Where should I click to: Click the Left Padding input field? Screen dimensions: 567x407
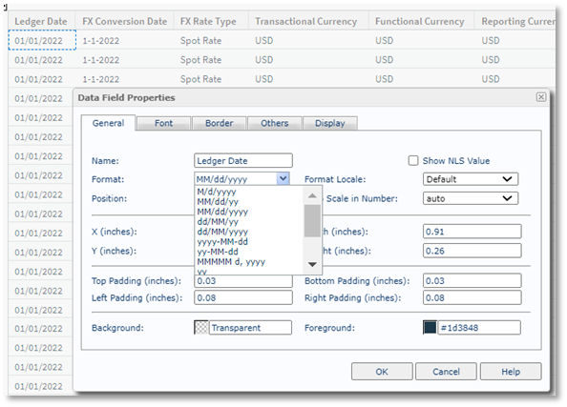click(243, 297)
